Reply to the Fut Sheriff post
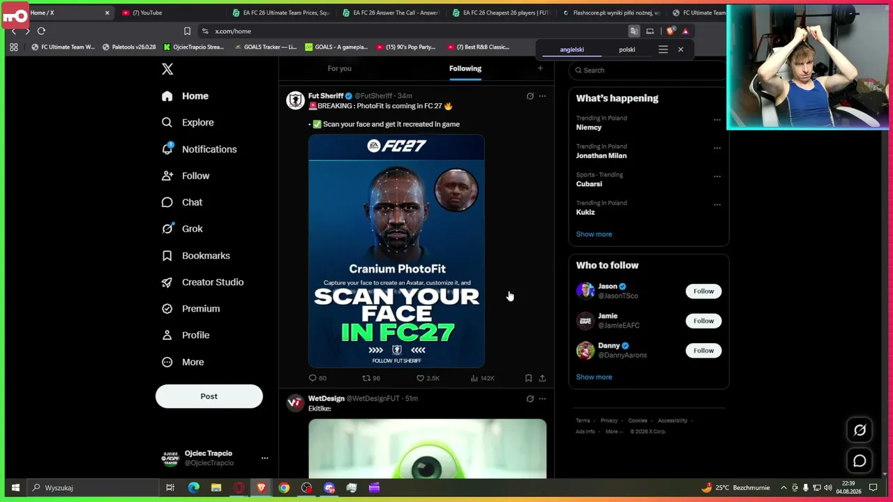 tap(317, 378)
